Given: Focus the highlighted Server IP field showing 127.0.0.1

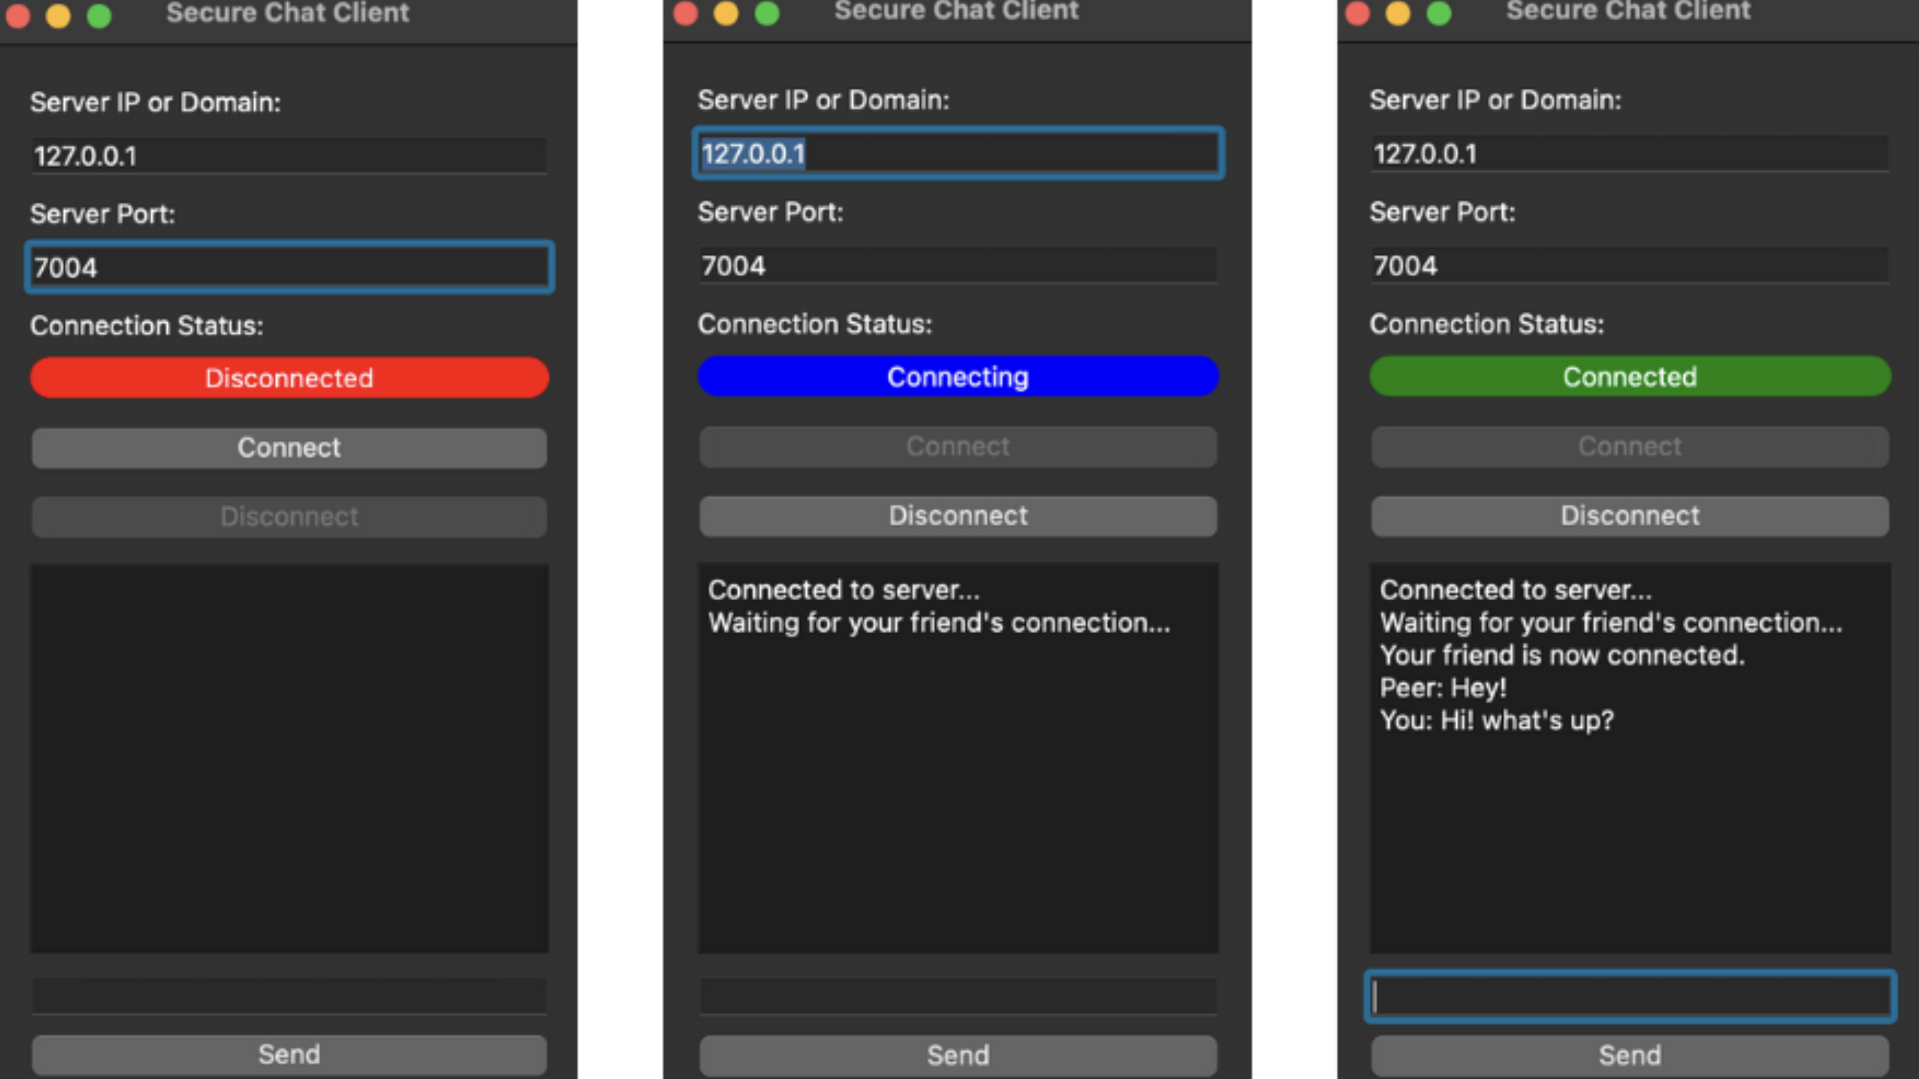Looking at the screenshot, I should tap(958, 153).
